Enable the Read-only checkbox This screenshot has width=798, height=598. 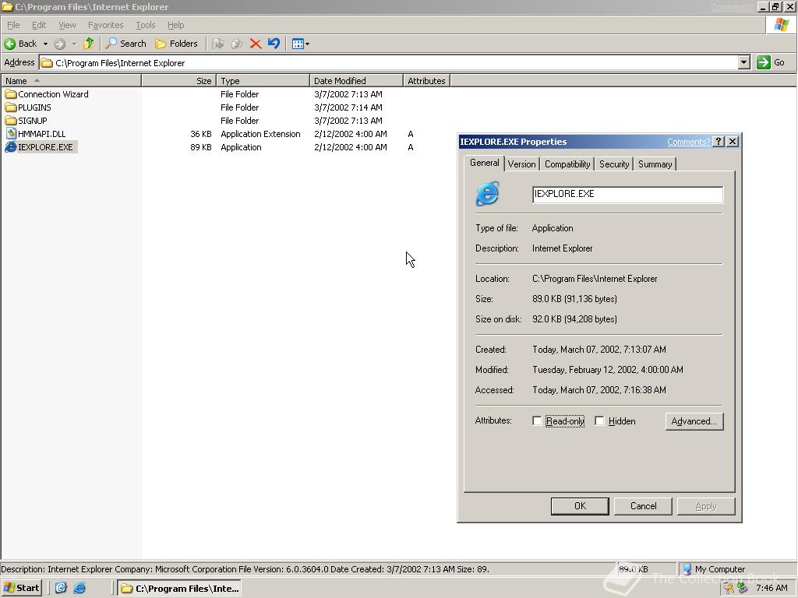537,421
